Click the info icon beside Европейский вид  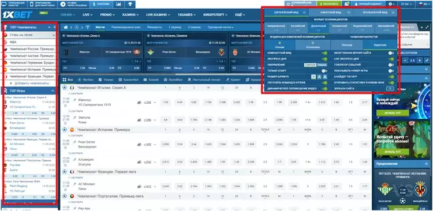304,13
